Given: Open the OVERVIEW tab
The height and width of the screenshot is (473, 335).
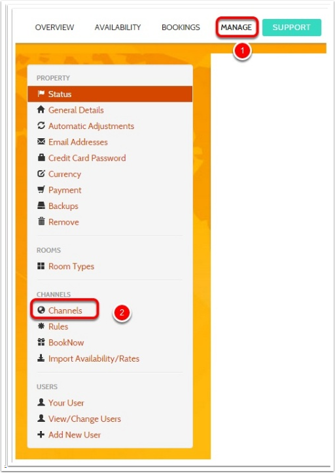Looking at the screenshot, I should pyautogui.click(x=54, y=28).
